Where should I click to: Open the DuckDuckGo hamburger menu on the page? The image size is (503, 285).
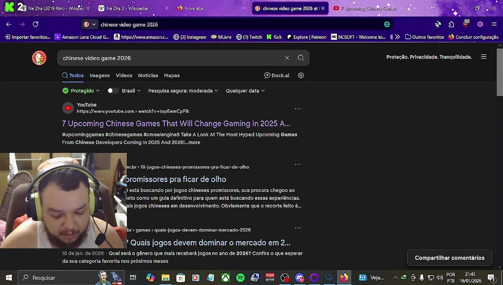(x=484, y=57)
